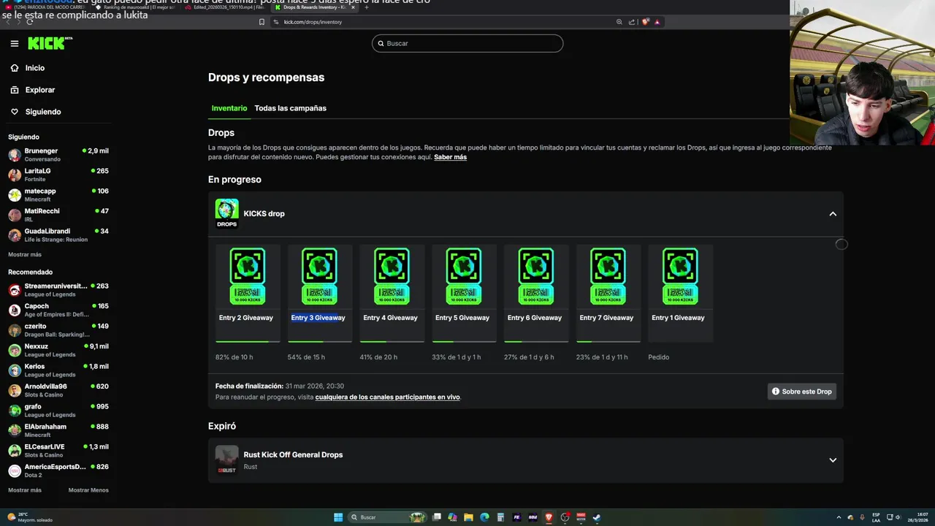Open grafo's recommended channel avatar
The width and height of the screenshot is (935, 526).
[15, 411]
